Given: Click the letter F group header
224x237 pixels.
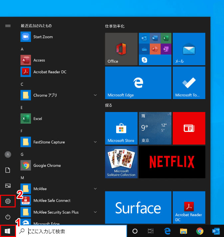Looking at the screenshot, I should click(22, 131).
